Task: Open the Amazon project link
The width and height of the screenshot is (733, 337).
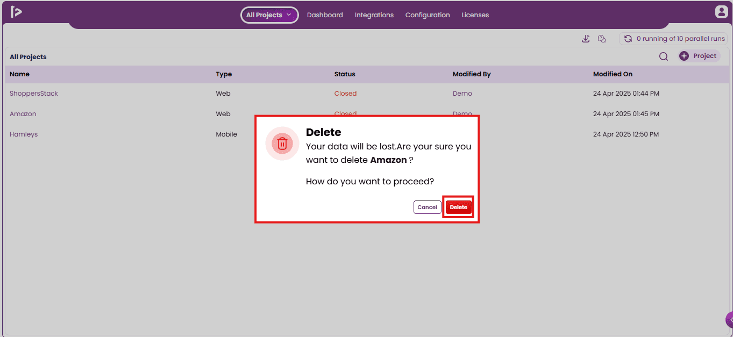Action: pos(23,114)
